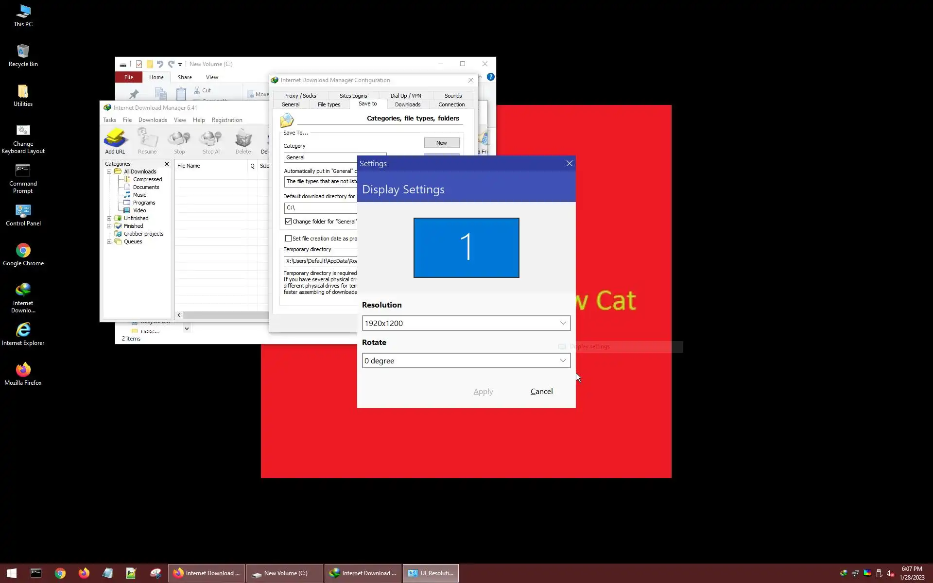Select the monitor 1 display thumbnail
Viewport: 933px width, 583px height.
(x=466, y=248)
